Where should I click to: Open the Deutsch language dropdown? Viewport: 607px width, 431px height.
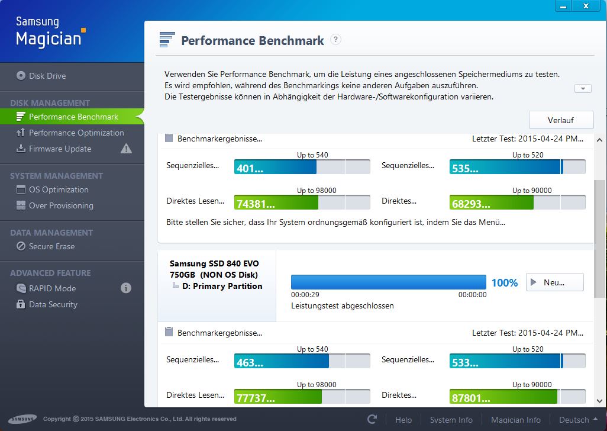[x=578, y=420]
